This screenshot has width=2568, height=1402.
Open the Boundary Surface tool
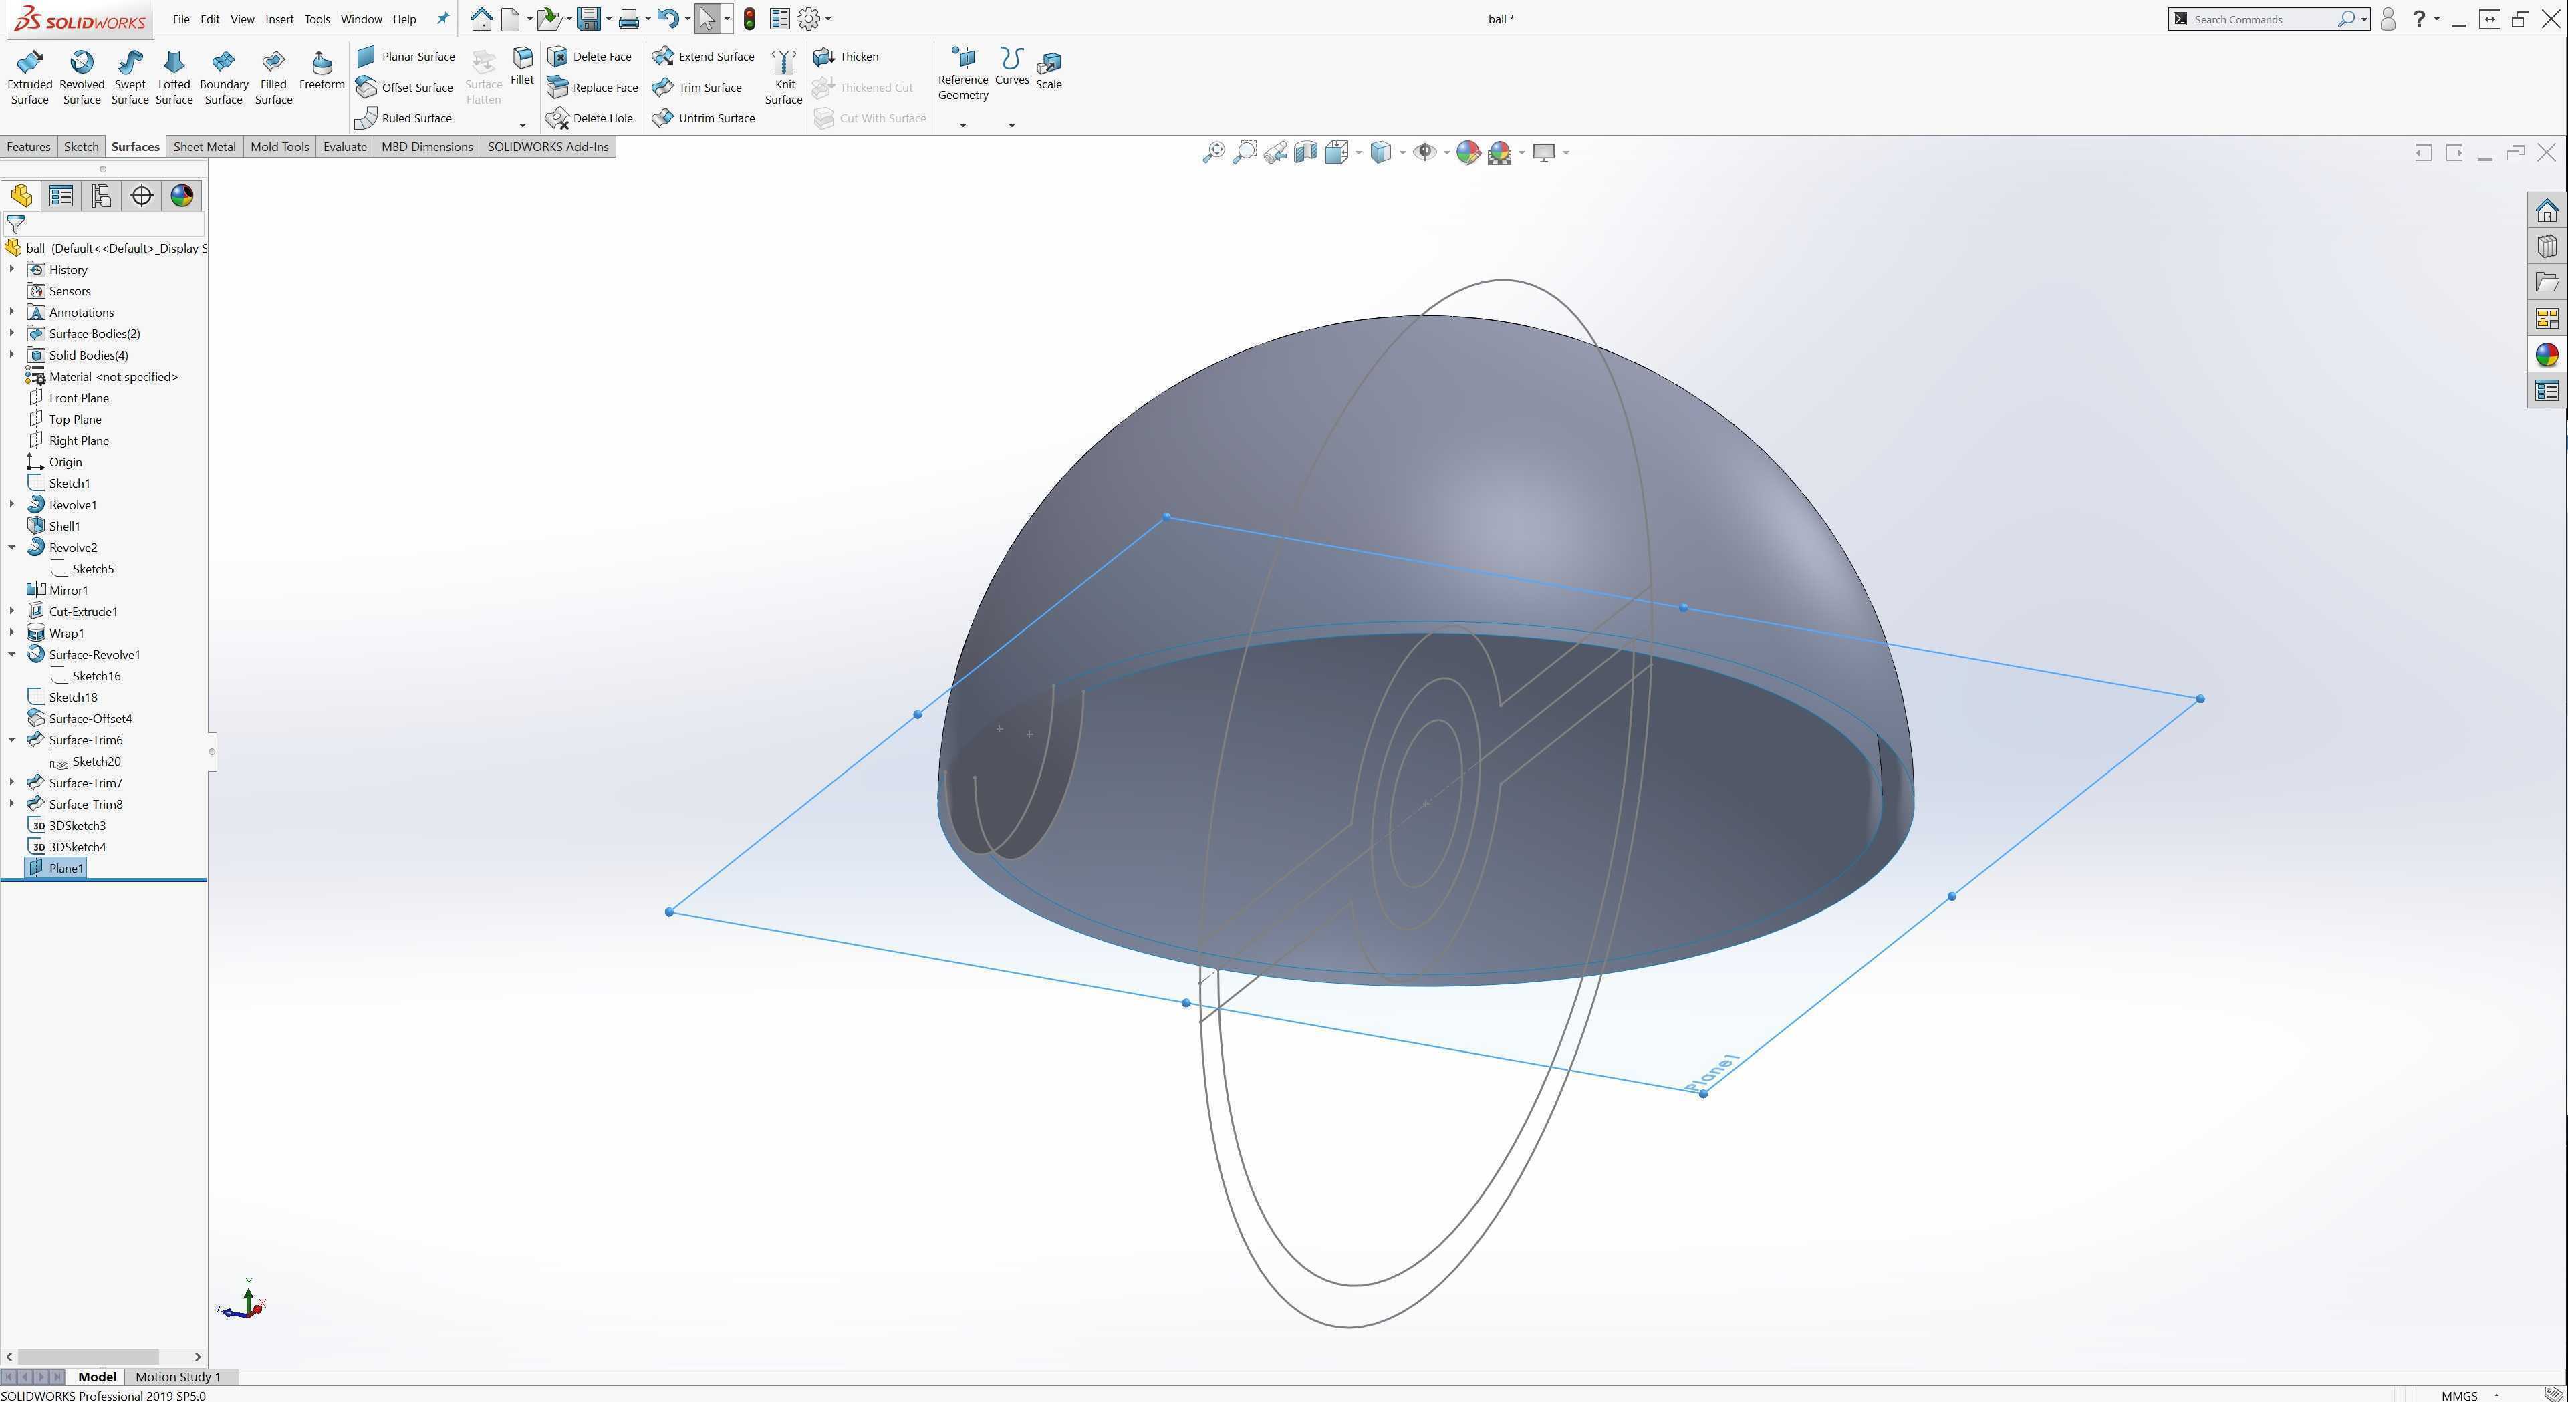tap(223, 78)
